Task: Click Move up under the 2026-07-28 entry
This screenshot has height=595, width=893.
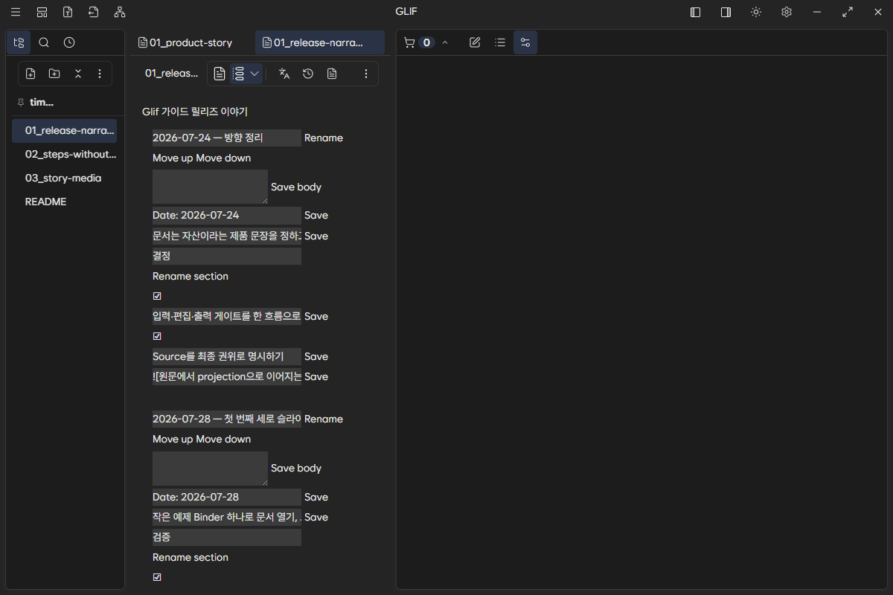Action: point(173,439)
